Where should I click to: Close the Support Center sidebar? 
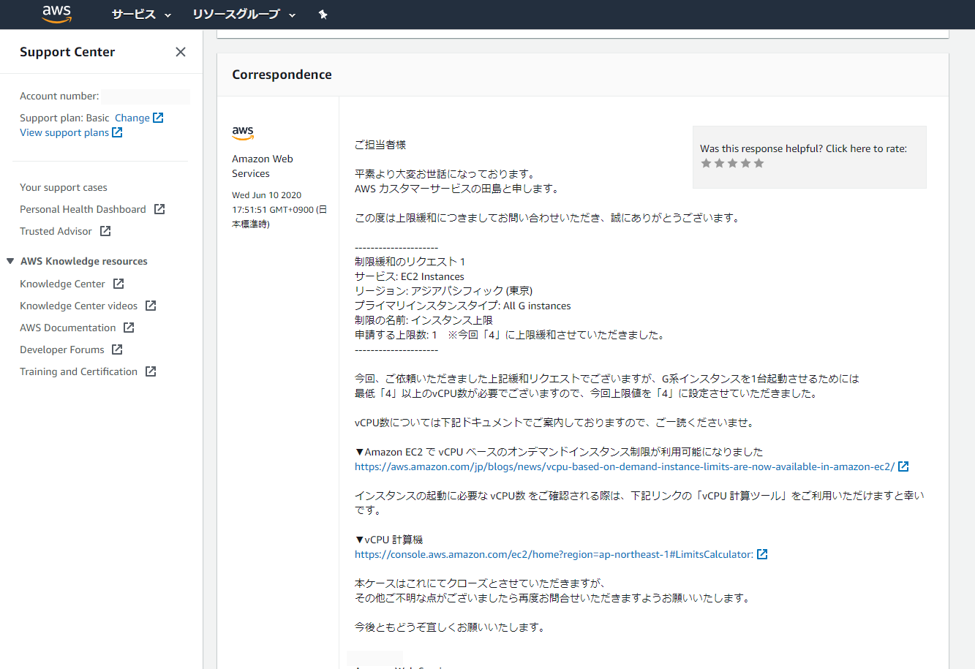click(x=181, y=52)
